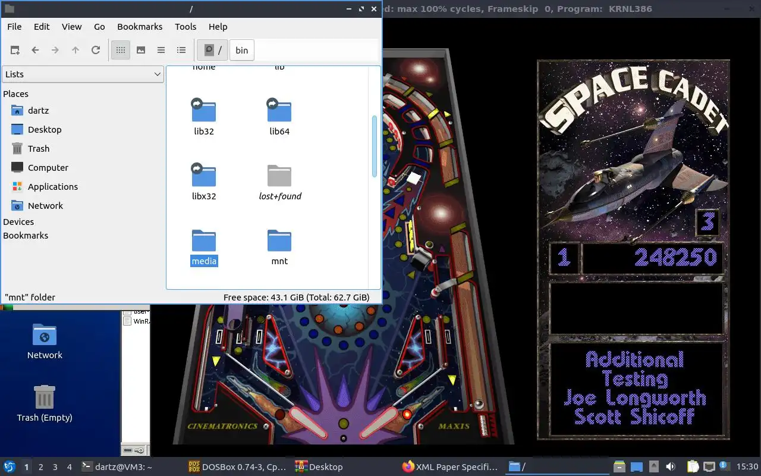Click the Bookmarks heading in sidebar
The height and width of the screenshot is (476, 761).
tap(26, 236)
